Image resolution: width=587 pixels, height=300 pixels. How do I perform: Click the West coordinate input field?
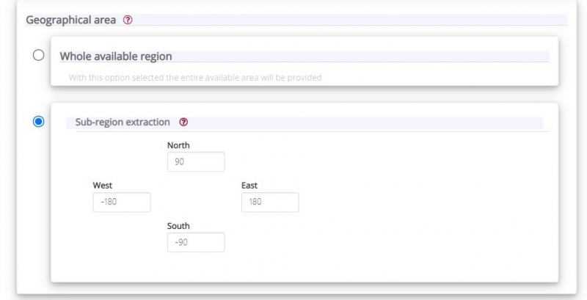click(x=121, y=202)
